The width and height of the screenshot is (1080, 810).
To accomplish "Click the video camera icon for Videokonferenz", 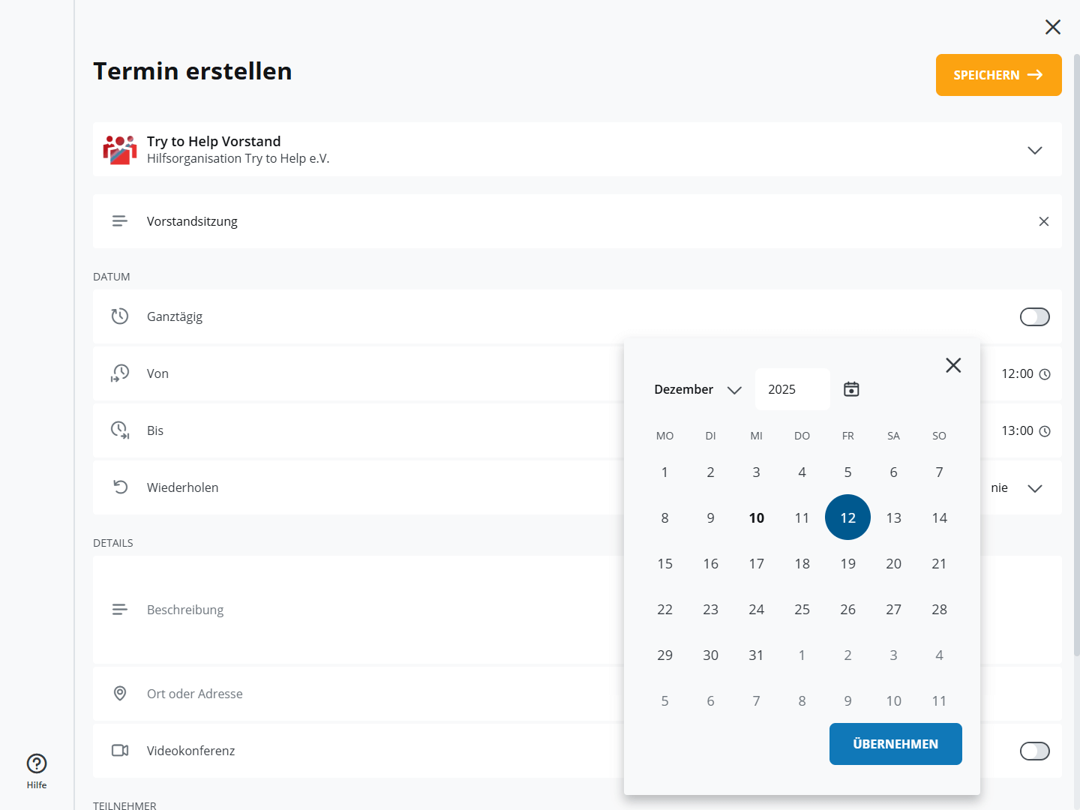I will coord(120,751).
